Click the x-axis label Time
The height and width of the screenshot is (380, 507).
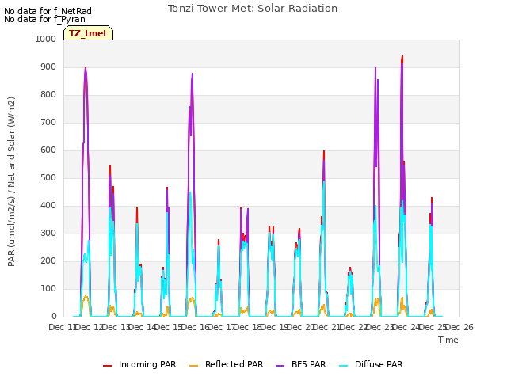coord(448,340)
